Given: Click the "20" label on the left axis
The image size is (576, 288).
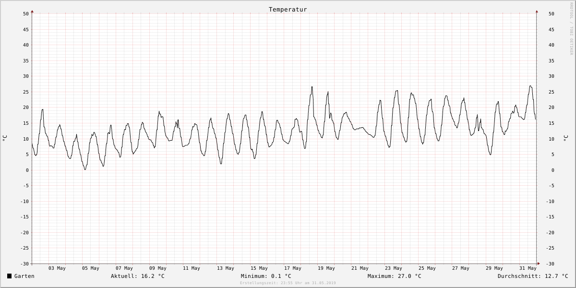Looking at the screenshot, I should coord(26,108).
